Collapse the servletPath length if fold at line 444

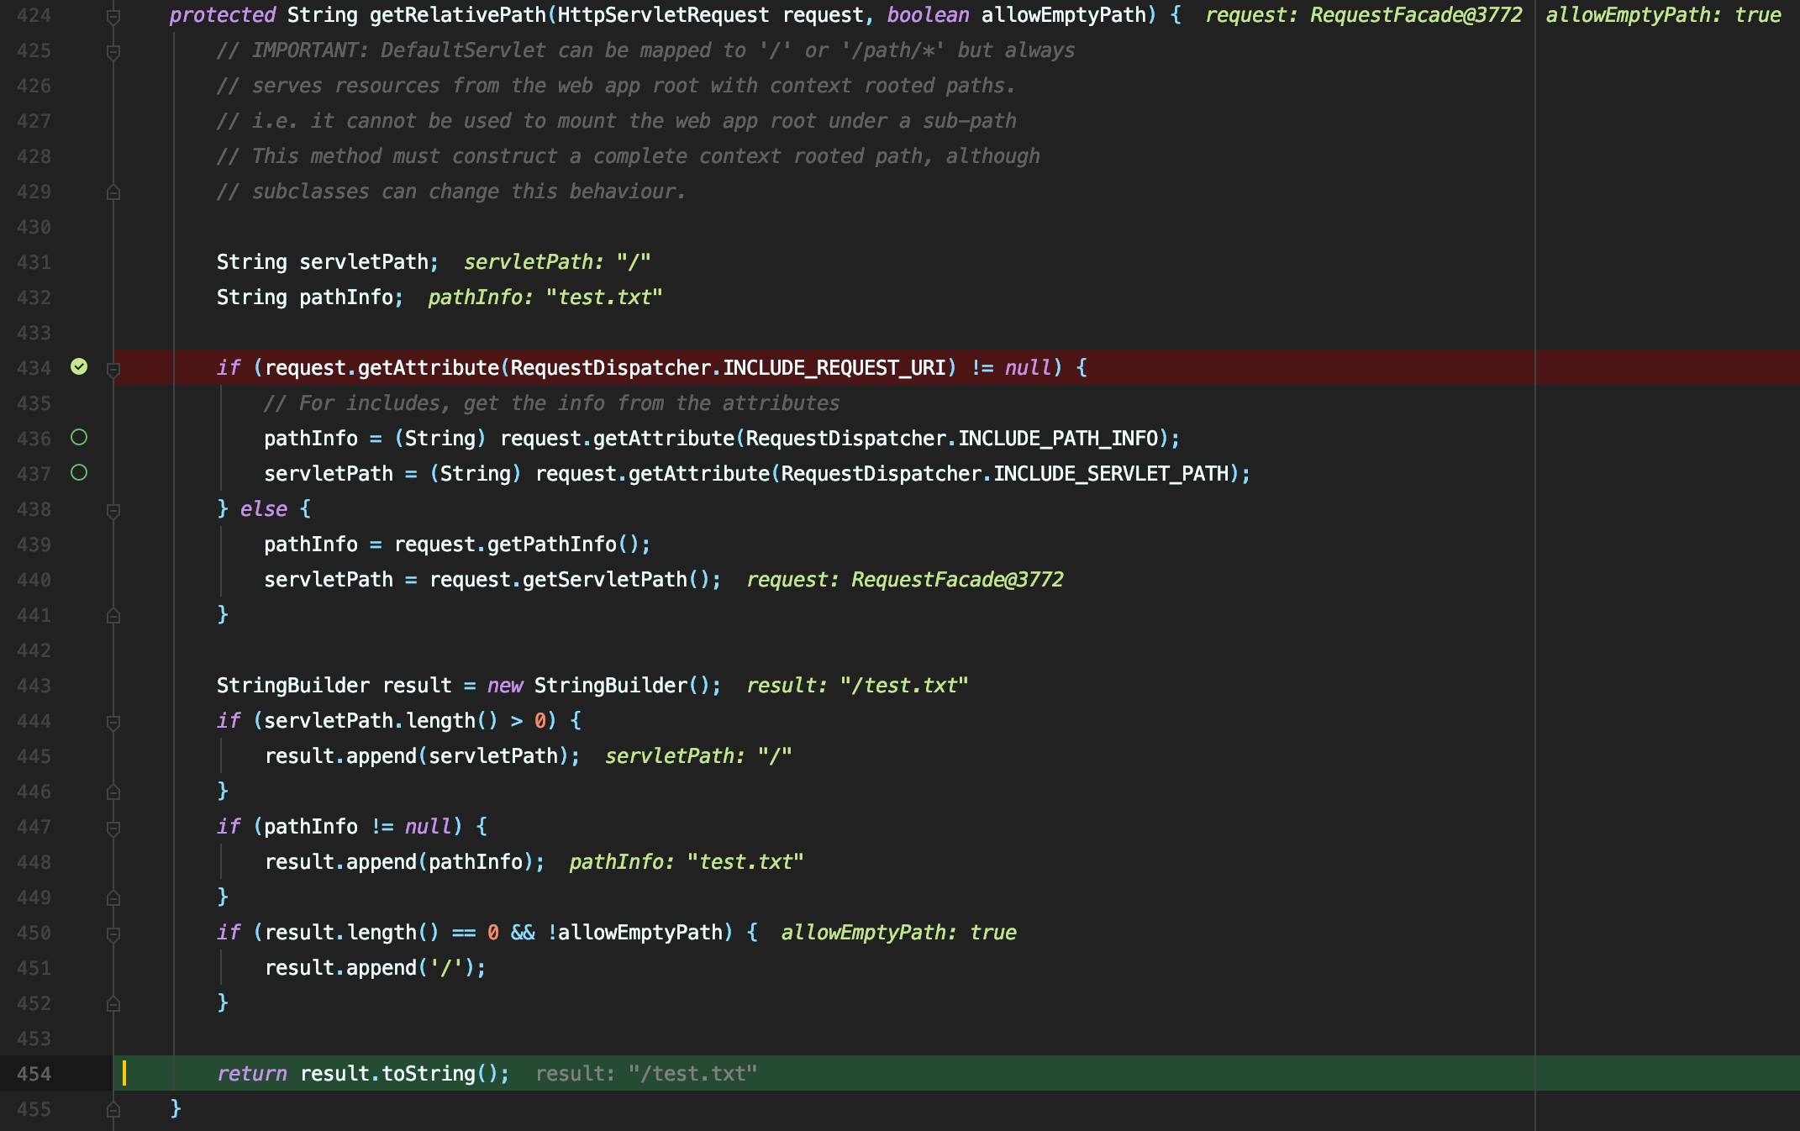click(x=113, y=722)
